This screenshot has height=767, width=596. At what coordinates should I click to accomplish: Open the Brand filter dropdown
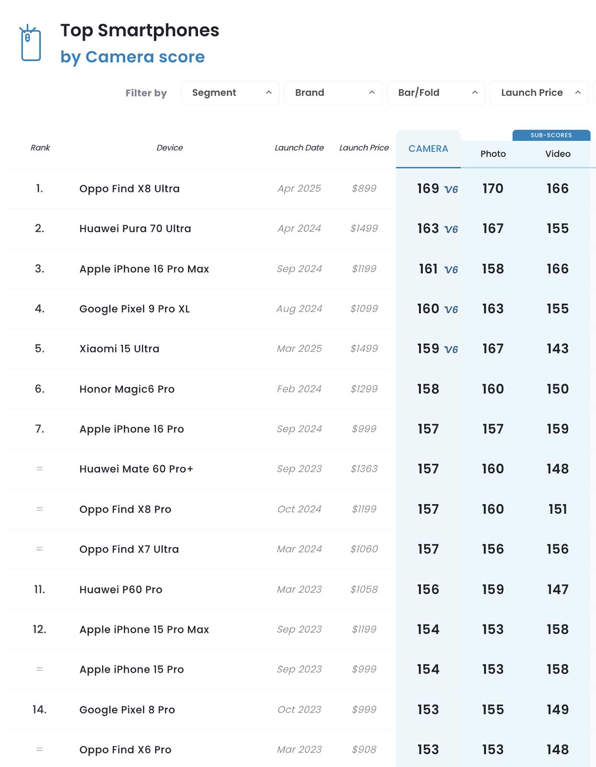tap(333, 93)
